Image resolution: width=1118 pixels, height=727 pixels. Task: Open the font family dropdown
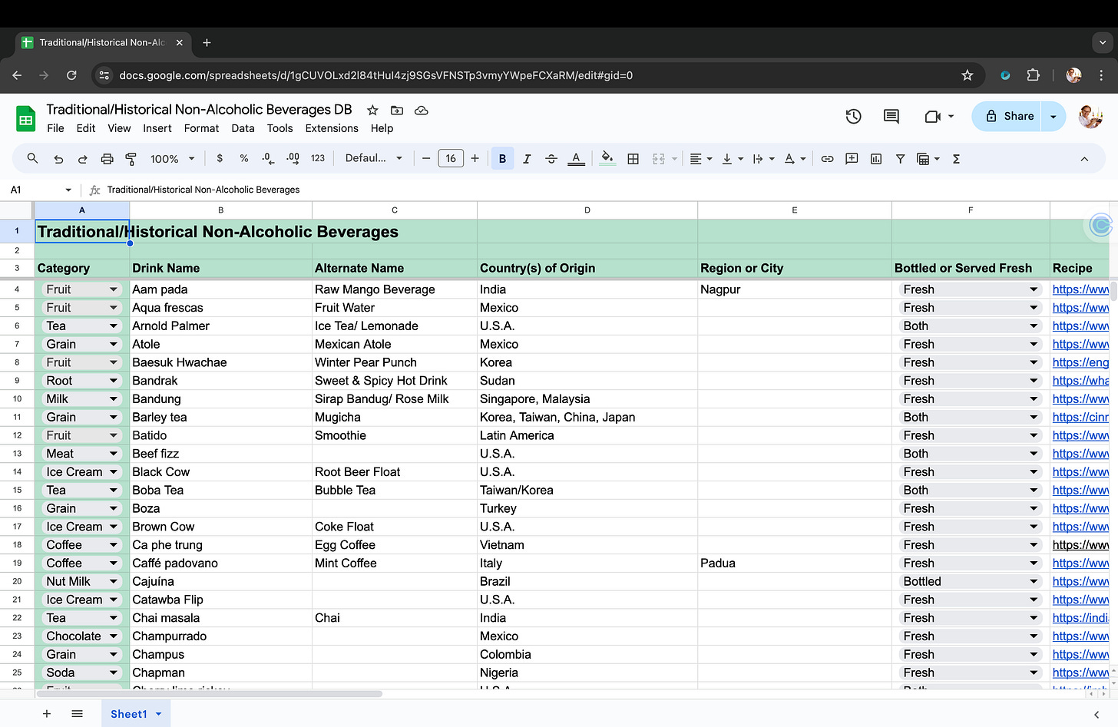click(x=374, y=158)
